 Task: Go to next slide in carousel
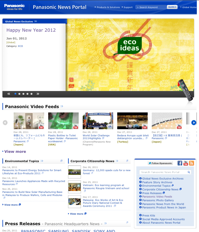[x=38, y=94]
